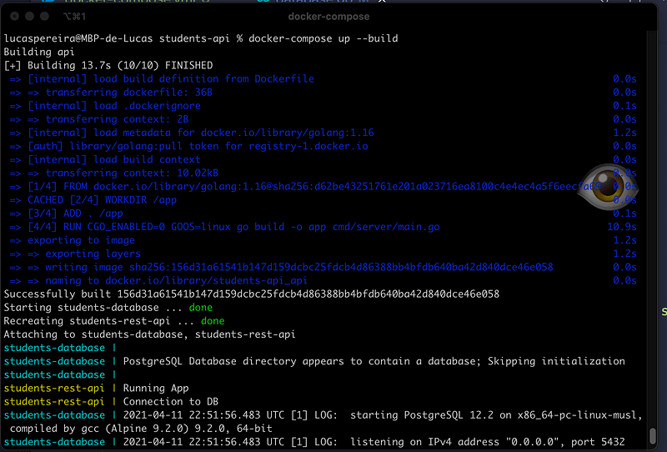The height and width of the screenshot is (452, 667).
Task: Click the '10.9s' build duration
Action: point(622,227)
